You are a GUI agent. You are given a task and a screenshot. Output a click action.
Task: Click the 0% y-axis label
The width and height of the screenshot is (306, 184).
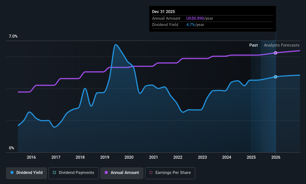(x=12, y=148)
